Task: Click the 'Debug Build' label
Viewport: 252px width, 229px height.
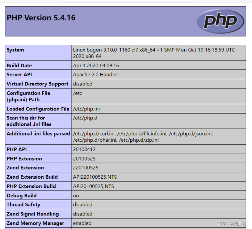Action: tap(22, 196)
